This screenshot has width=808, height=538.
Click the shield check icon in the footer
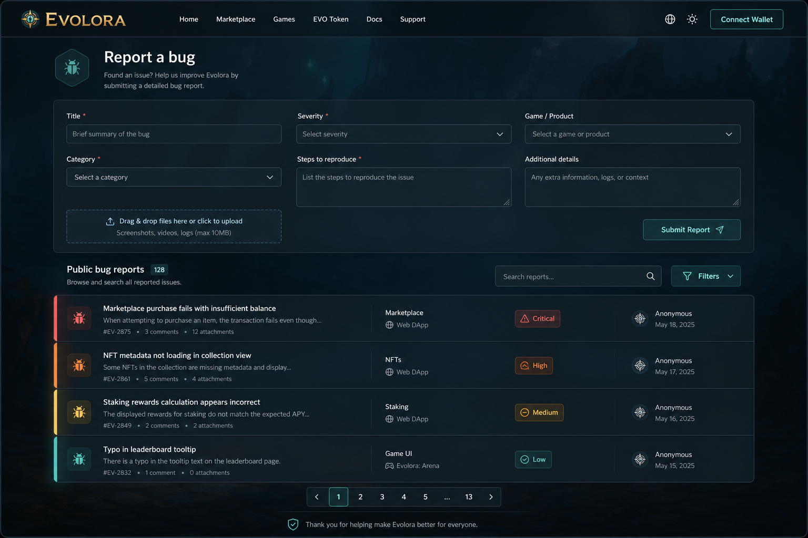point(293,524)
